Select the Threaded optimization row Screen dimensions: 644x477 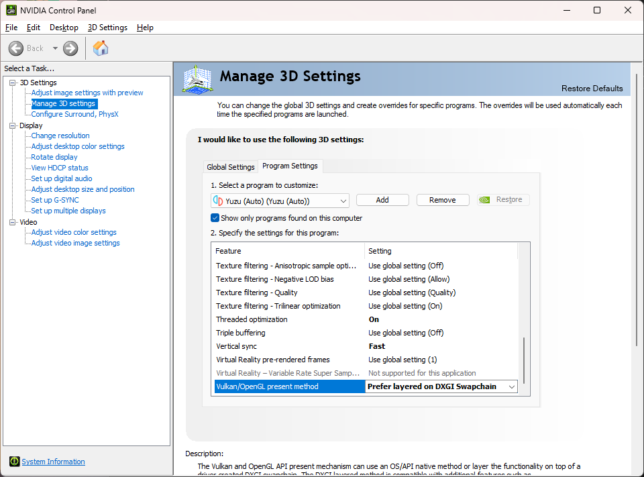[366, 319]
